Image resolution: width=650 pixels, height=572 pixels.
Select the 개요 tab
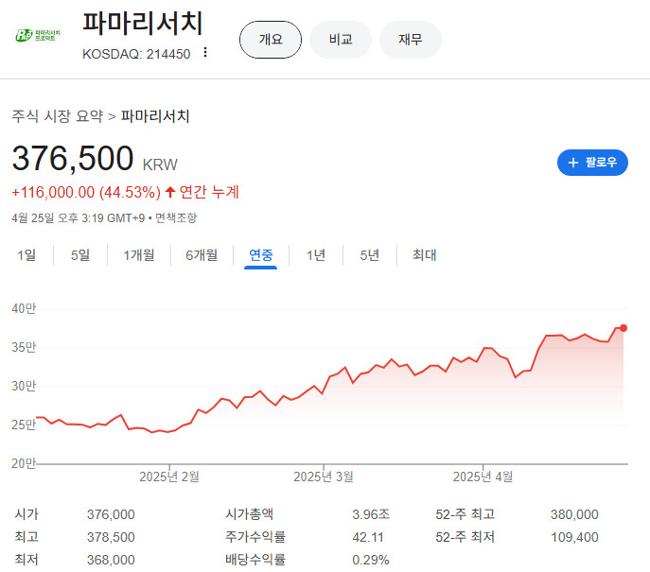click(x=271, y=40)
